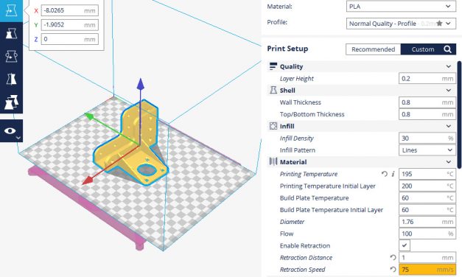Edit the Retraction Distance field
This screenshot has width=462, height=277.
[427, 258]
